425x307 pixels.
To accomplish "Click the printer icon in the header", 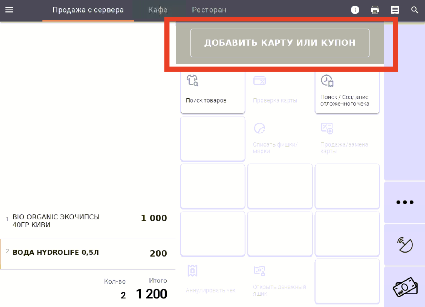I will 375,10.
